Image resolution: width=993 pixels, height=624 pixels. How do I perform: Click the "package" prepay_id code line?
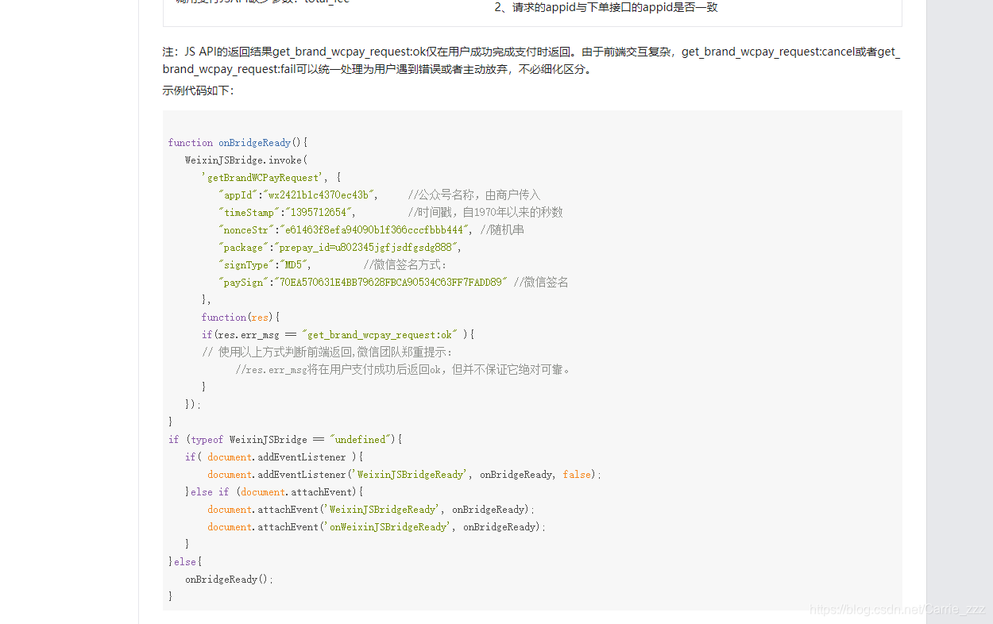click(340, 248)
